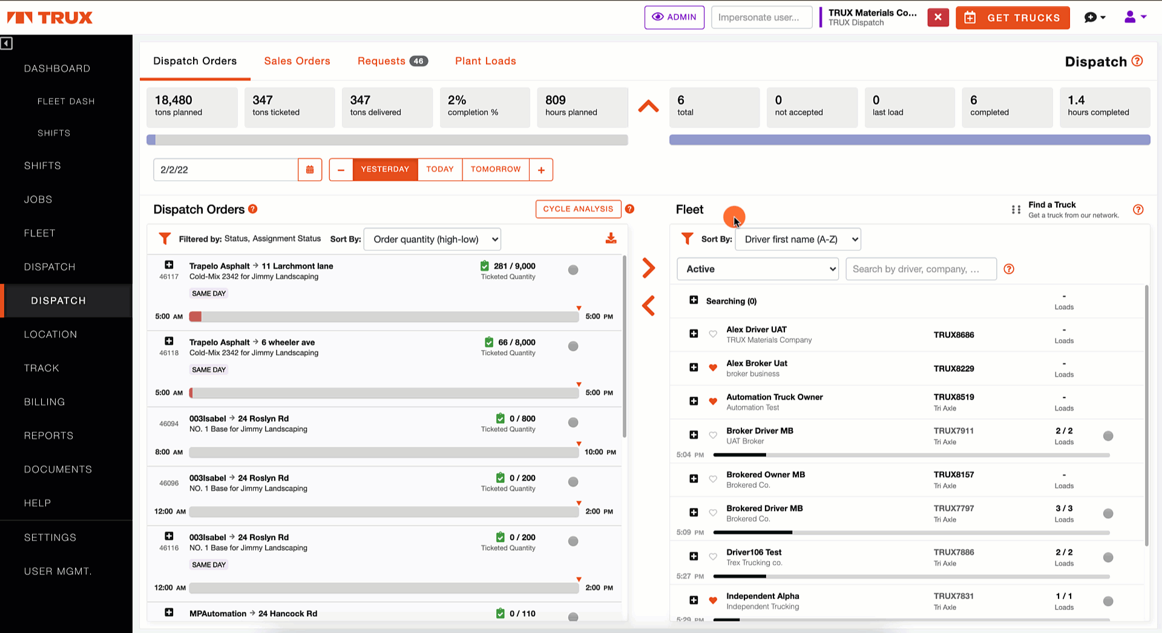Switch to Plant Loads tab
The width and height of the screenshot is (1162, 633).
(485, 61)
